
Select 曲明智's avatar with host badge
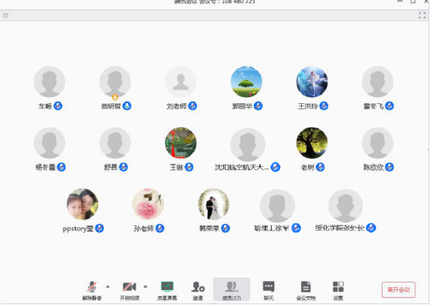pyautogui.click(x=115, y=81)
